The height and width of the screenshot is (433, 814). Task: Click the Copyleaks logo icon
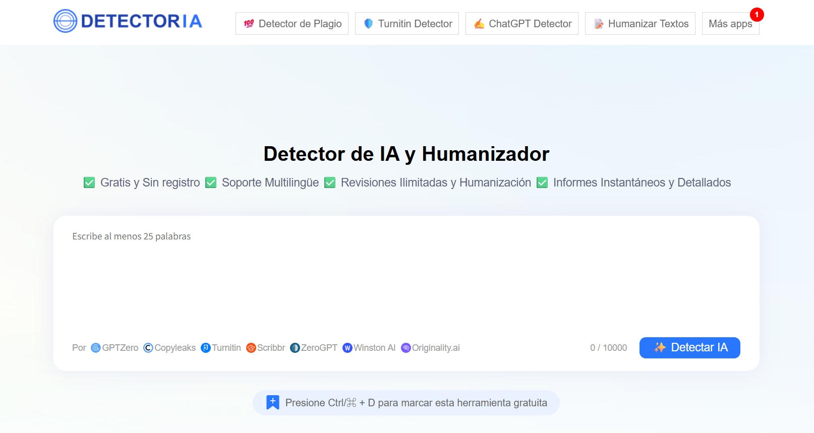tap(148, 348)
